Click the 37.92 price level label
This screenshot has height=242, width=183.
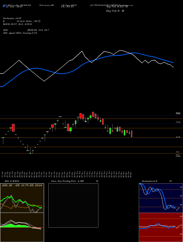pyautogui.click(x=178, y=122)
